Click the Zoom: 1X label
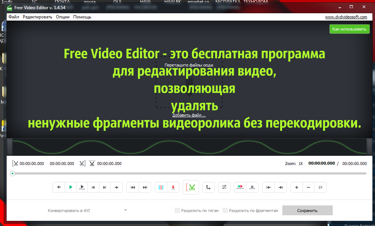 coord(294,164)
